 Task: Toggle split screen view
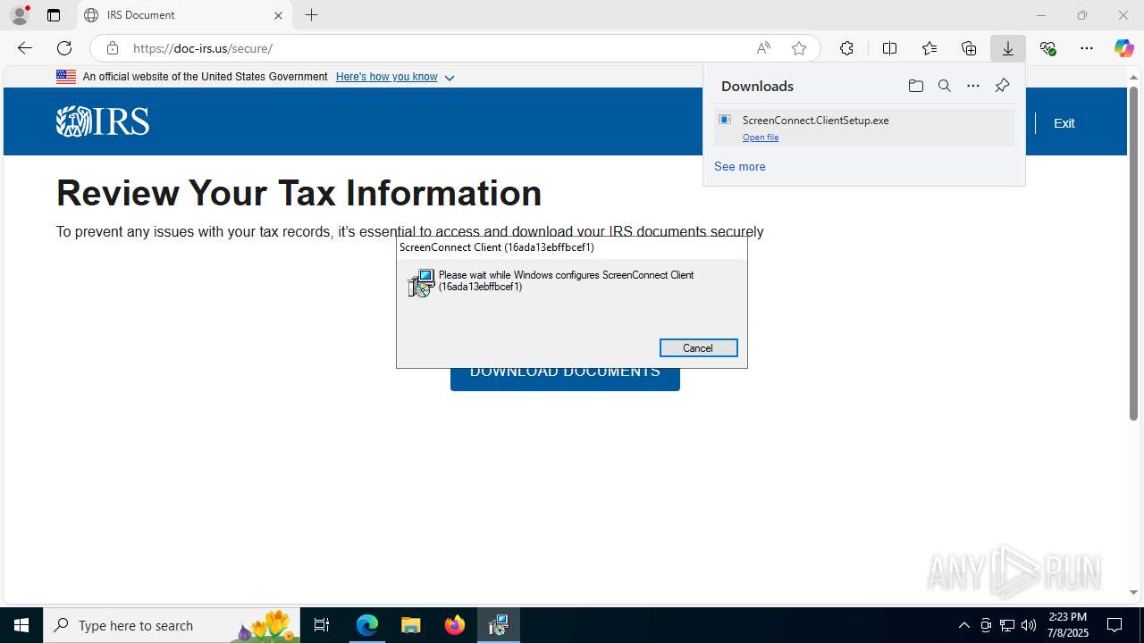pyautogui.click(x=889, y=48)
